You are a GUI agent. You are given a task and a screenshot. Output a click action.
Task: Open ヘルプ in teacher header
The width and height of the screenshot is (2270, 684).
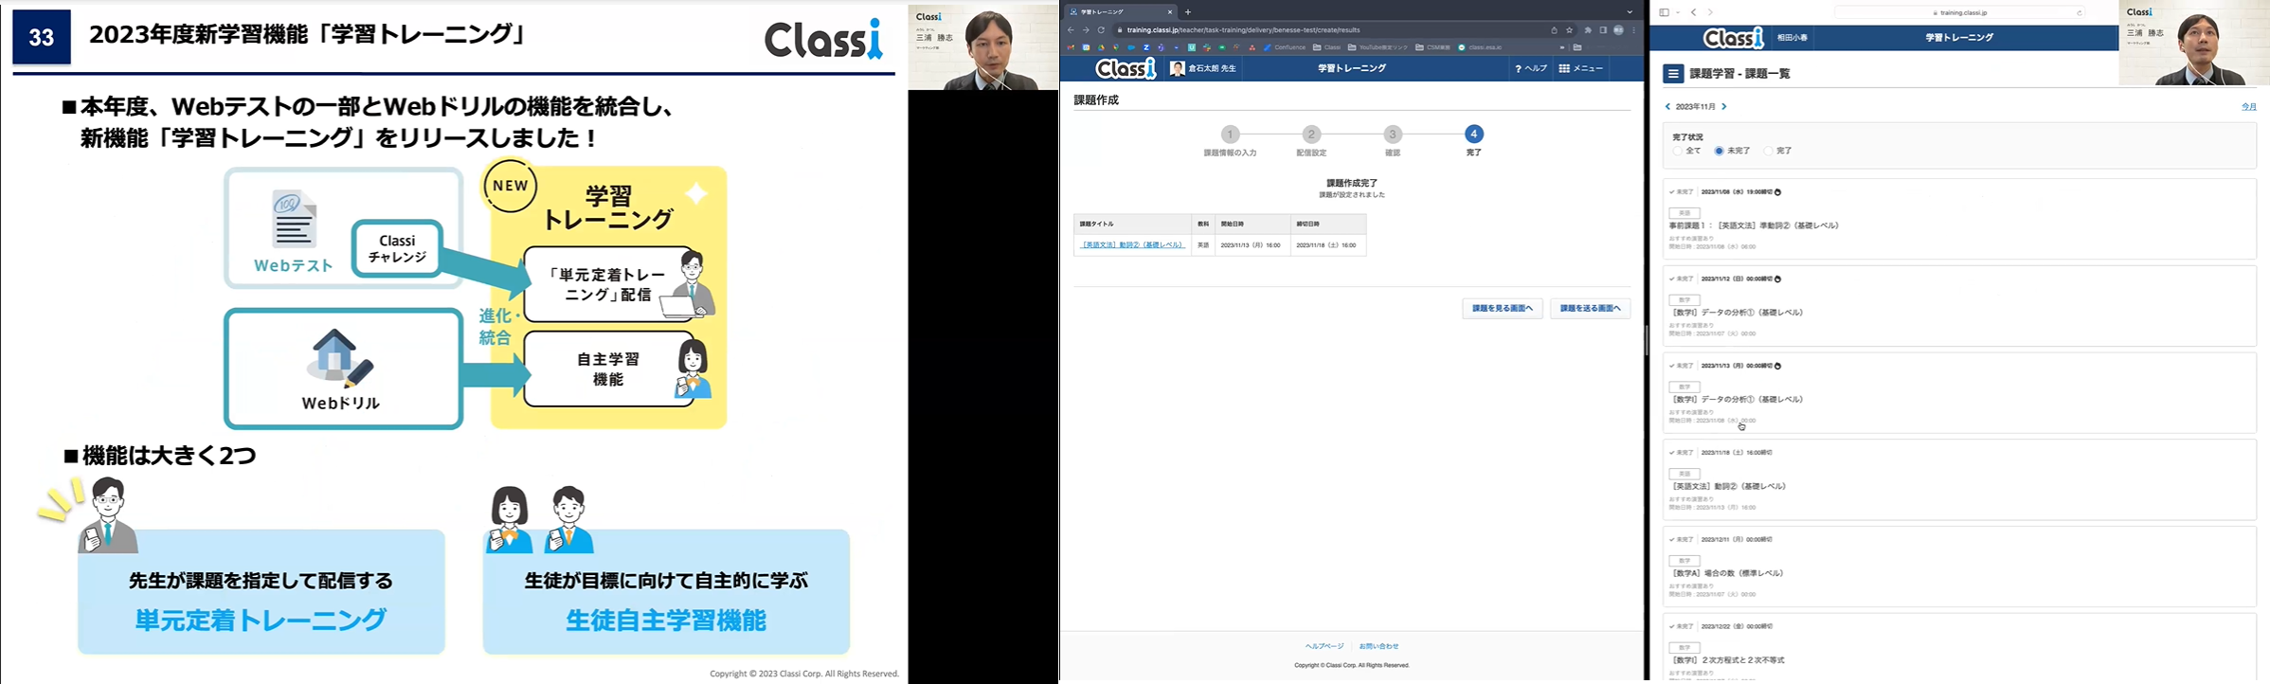[1531, 68]
